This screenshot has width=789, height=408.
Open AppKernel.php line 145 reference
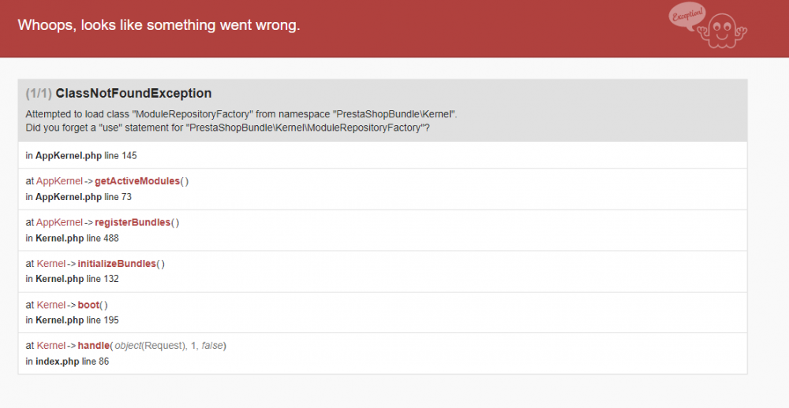click(x=81, y=155)
